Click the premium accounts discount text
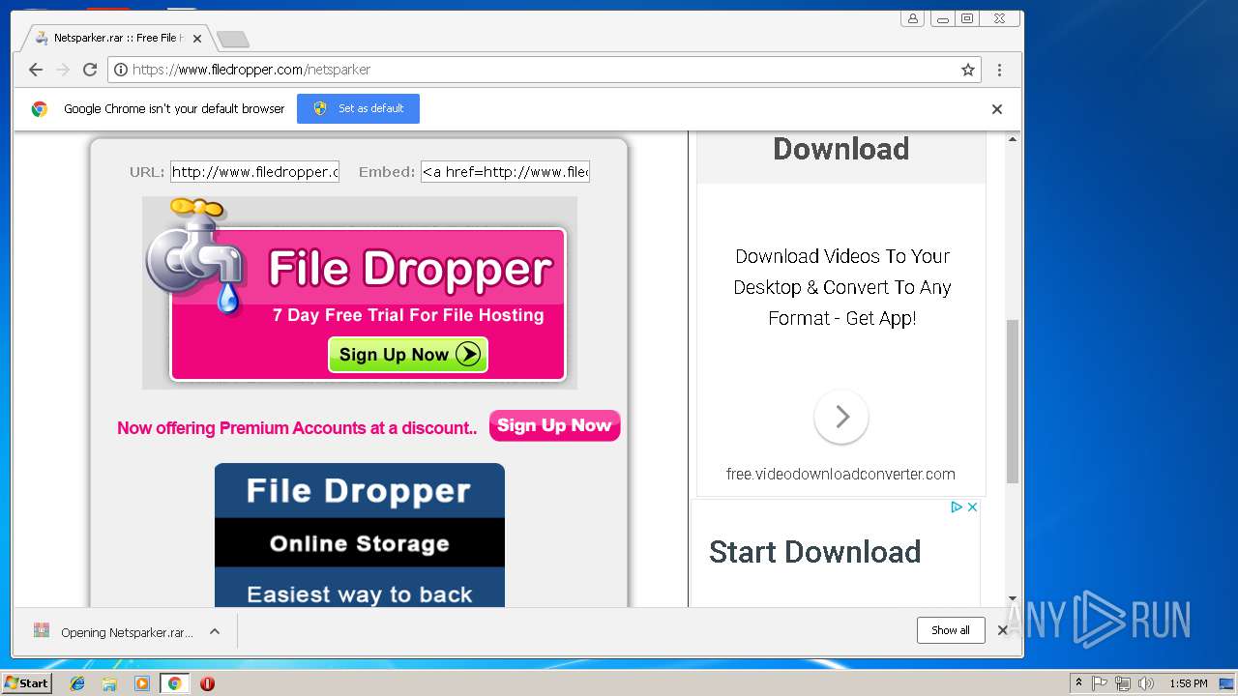The width and height of the screenshot is (1238, 696). pyautogui.click(x=297, y=428)
